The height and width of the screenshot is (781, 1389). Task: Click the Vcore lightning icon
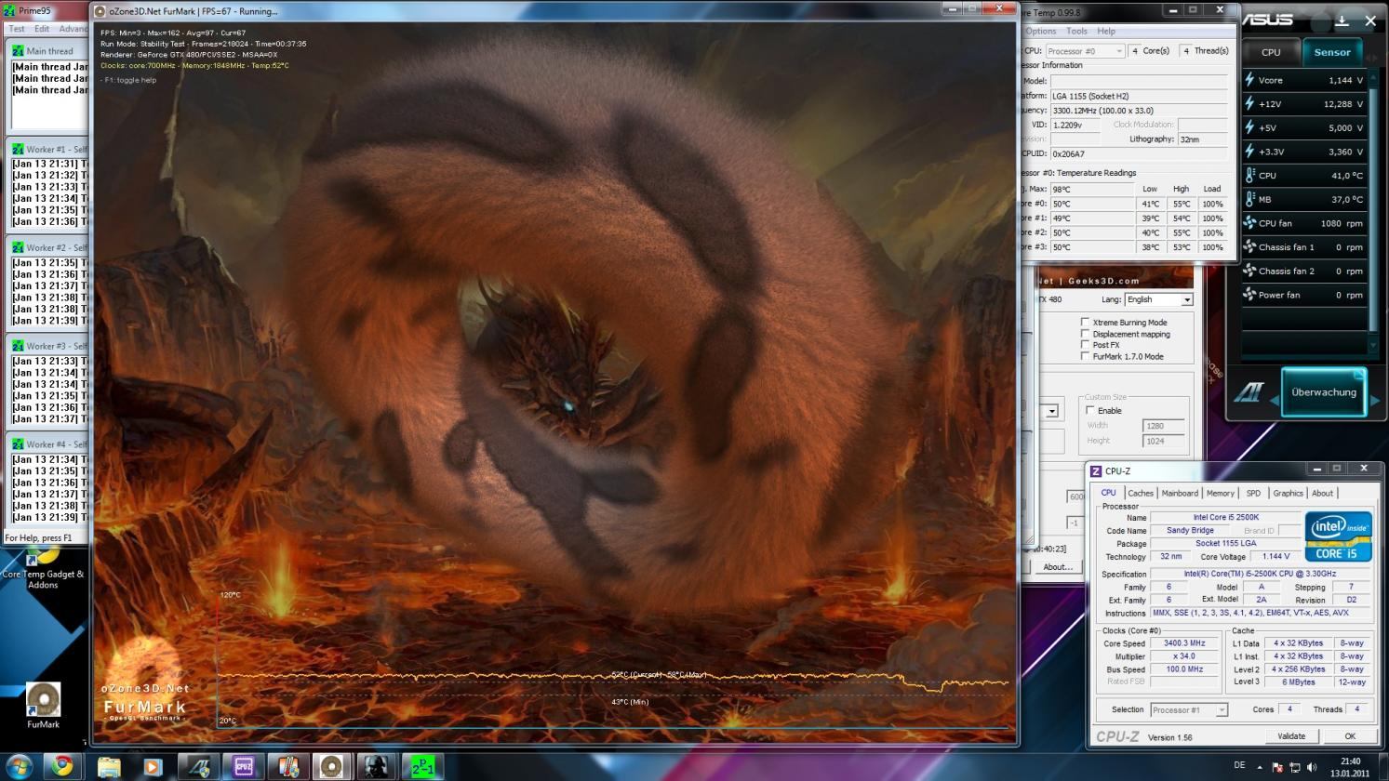pos(1249,80)
